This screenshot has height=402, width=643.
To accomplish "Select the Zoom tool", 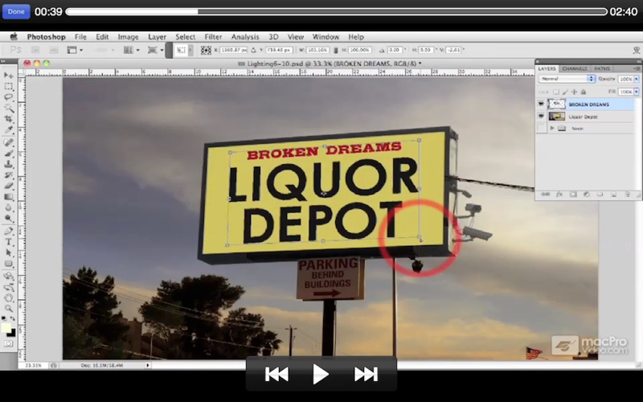I will point(8,308).
